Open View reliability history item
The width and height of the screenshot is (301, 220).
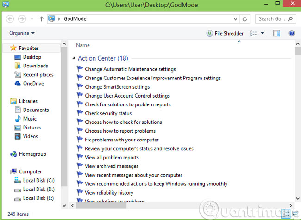point(109,193)
